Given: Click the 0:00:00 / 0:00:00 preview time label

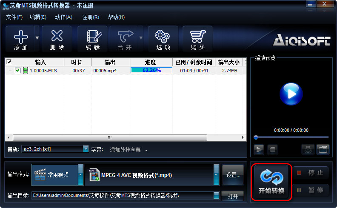Looking at the screenshot, I should click(x=291, y=130).
